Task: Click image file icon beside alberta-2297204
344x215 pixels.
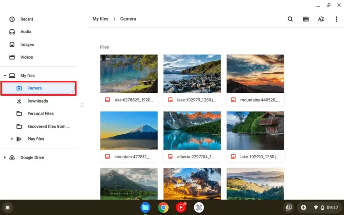Action: coord(170,156)
